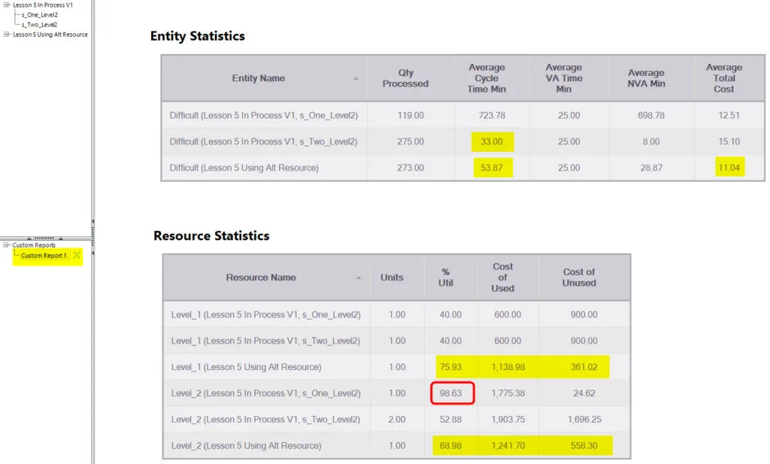This screenshot has width=770, height=464.
Task: Collapse the Lesson 5 Using Alt Resource node
Action: click(6, 35)
